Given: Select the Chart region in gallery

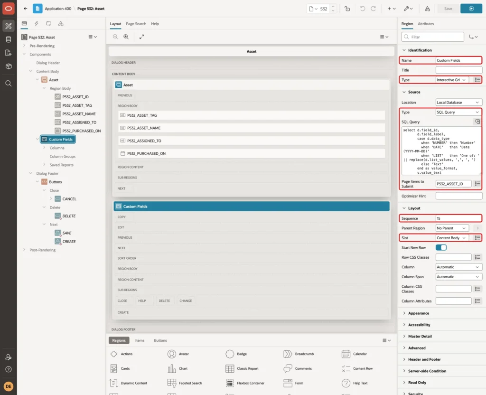Looking at the screenshot, I should (178, 368).
